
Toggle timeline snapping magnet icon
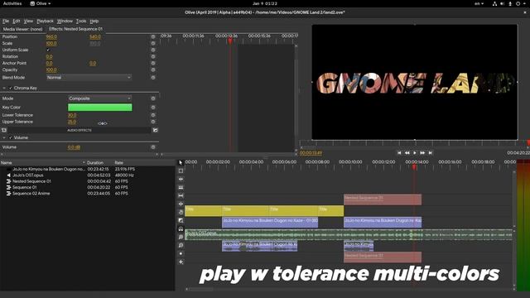(181, 228)
